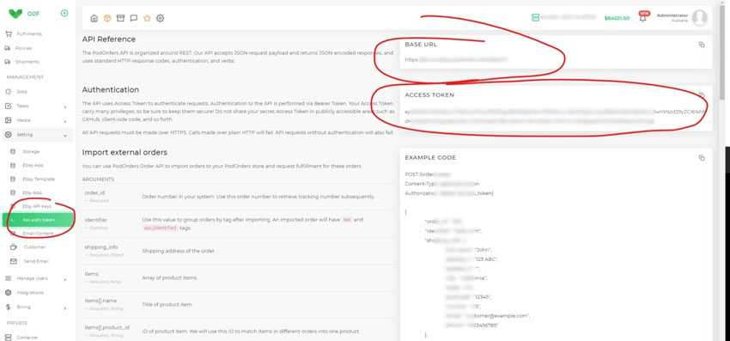Click the ARGUMENTS label
730x341 pixels.
98,180
